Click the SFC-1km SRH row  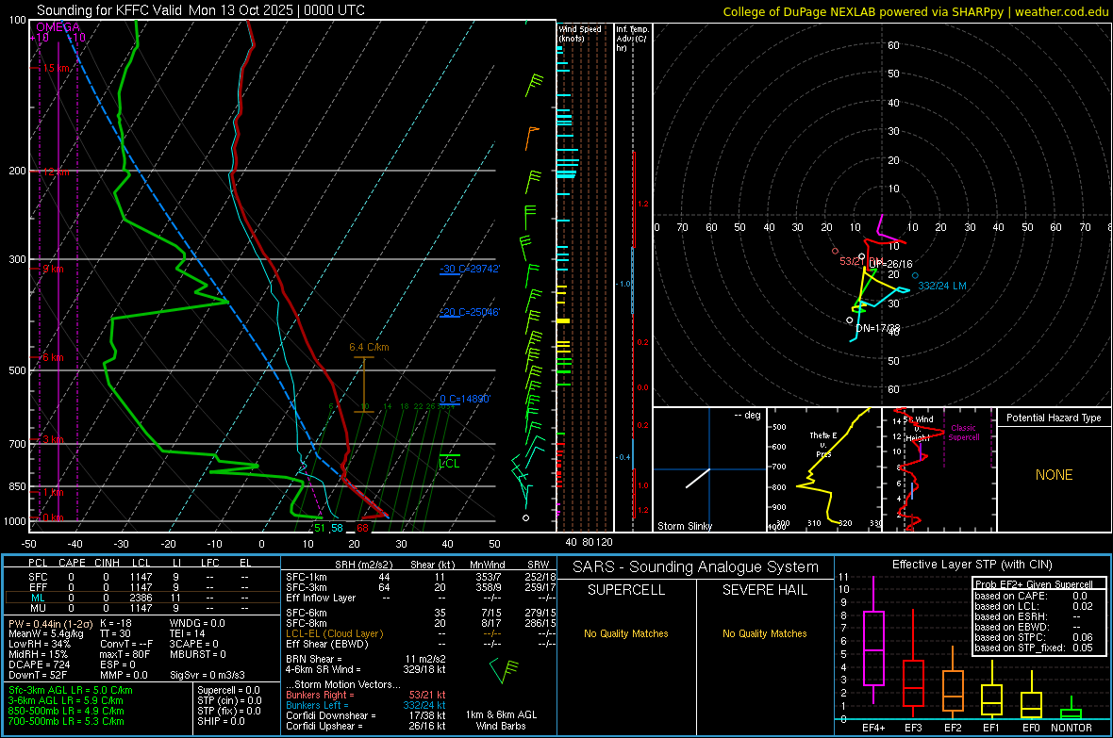(x=421, y=577)
